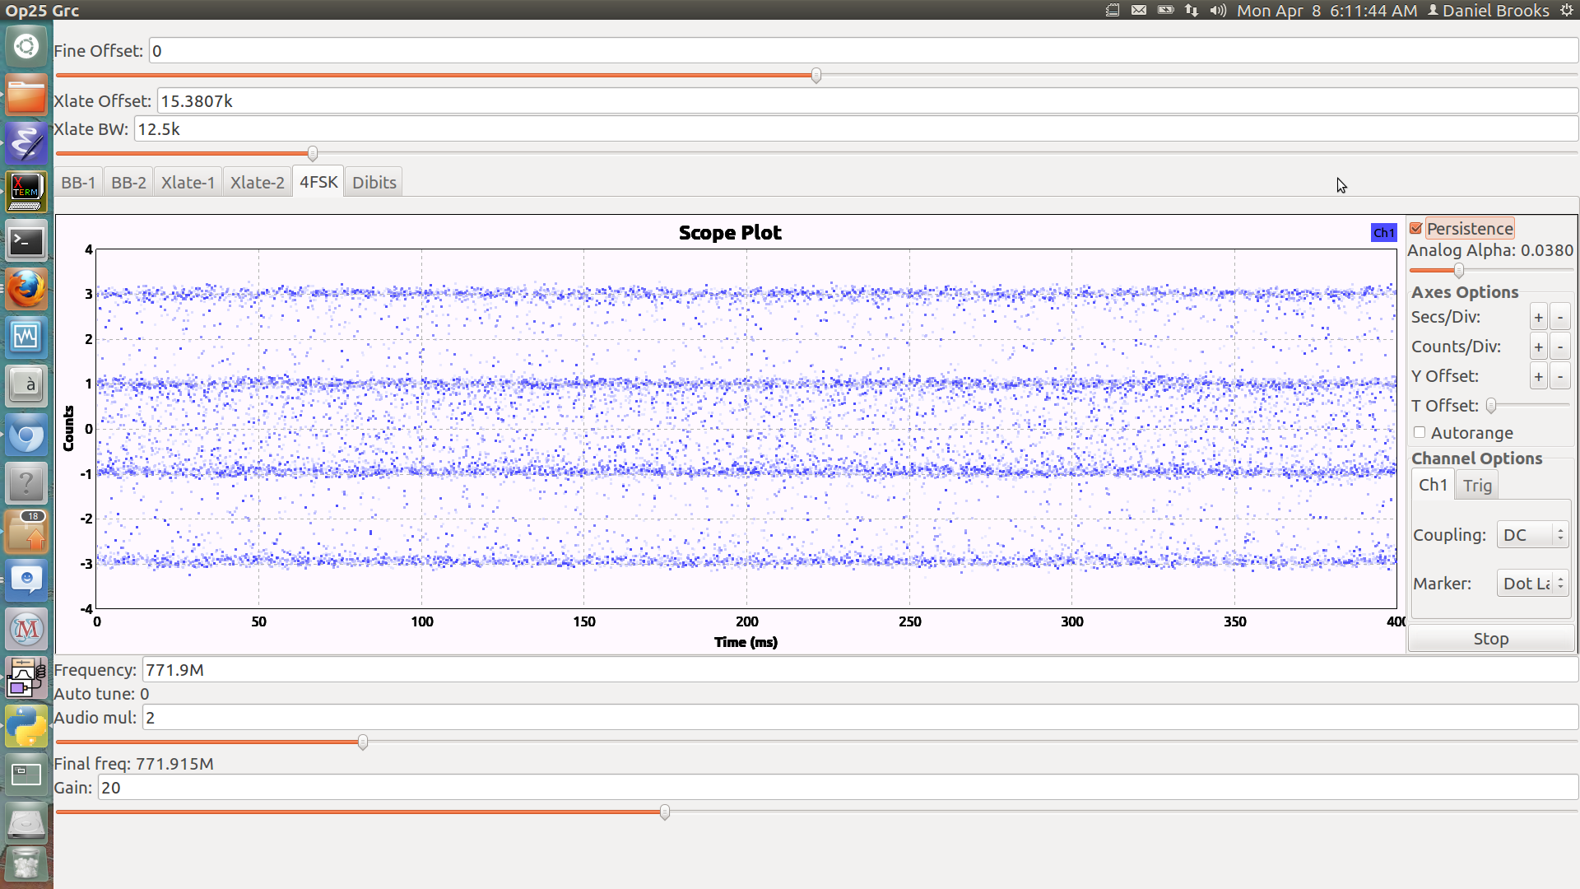
Task: Click the Gain input field
Action: pyautogui.click(x=838, y=788)
